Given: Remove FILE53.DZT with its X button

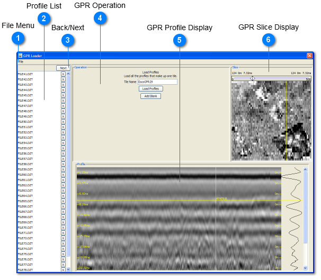Looking at the screenshot, I should click(x=63, y=138).
